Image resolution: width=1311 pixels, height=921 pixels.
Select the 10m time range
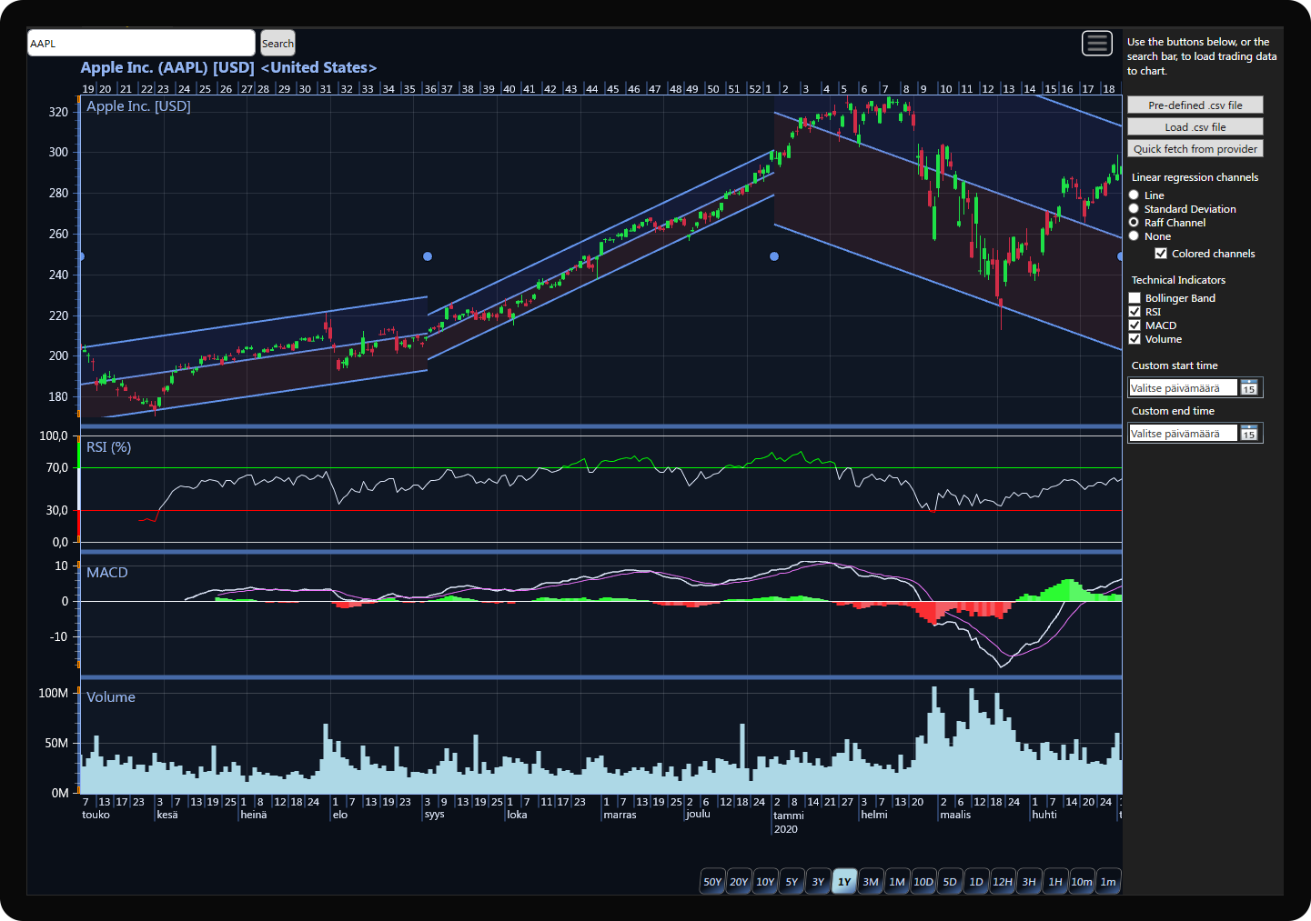pos(1082,881)
